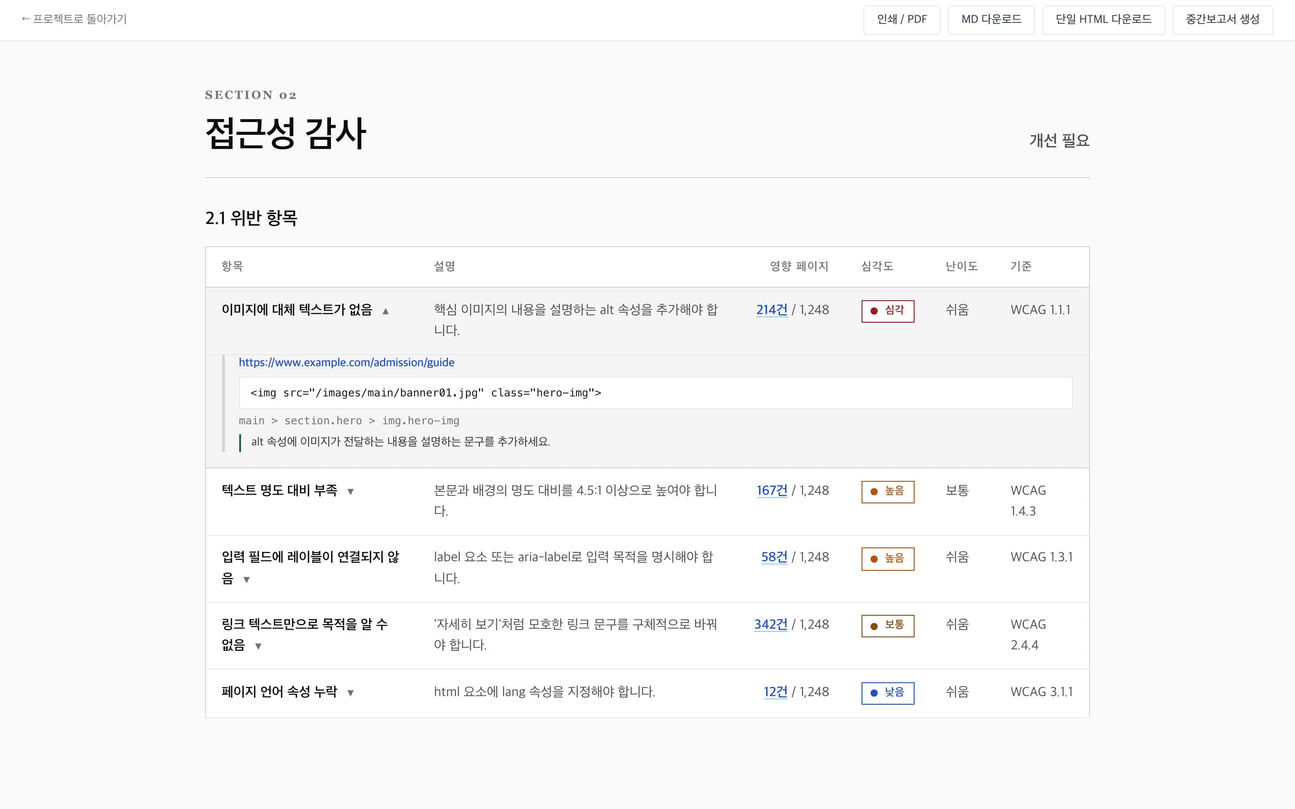Click the WCAG 2.4.4 criterion cell
Screen dimensions: 1295x809
[1028, 635]
